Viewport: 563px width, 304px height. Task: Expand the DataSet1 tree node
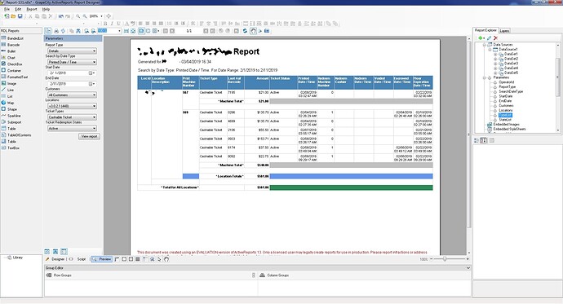495,54
